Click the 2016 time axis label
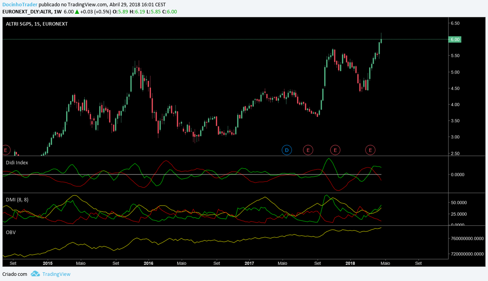This screenshot has height=281, width=488. pos(148,263)
